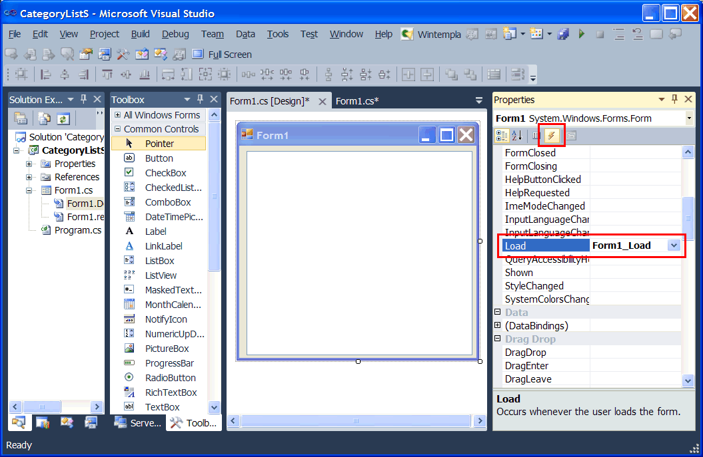Expand the All Windows Forms group

(x=117, y=115)
